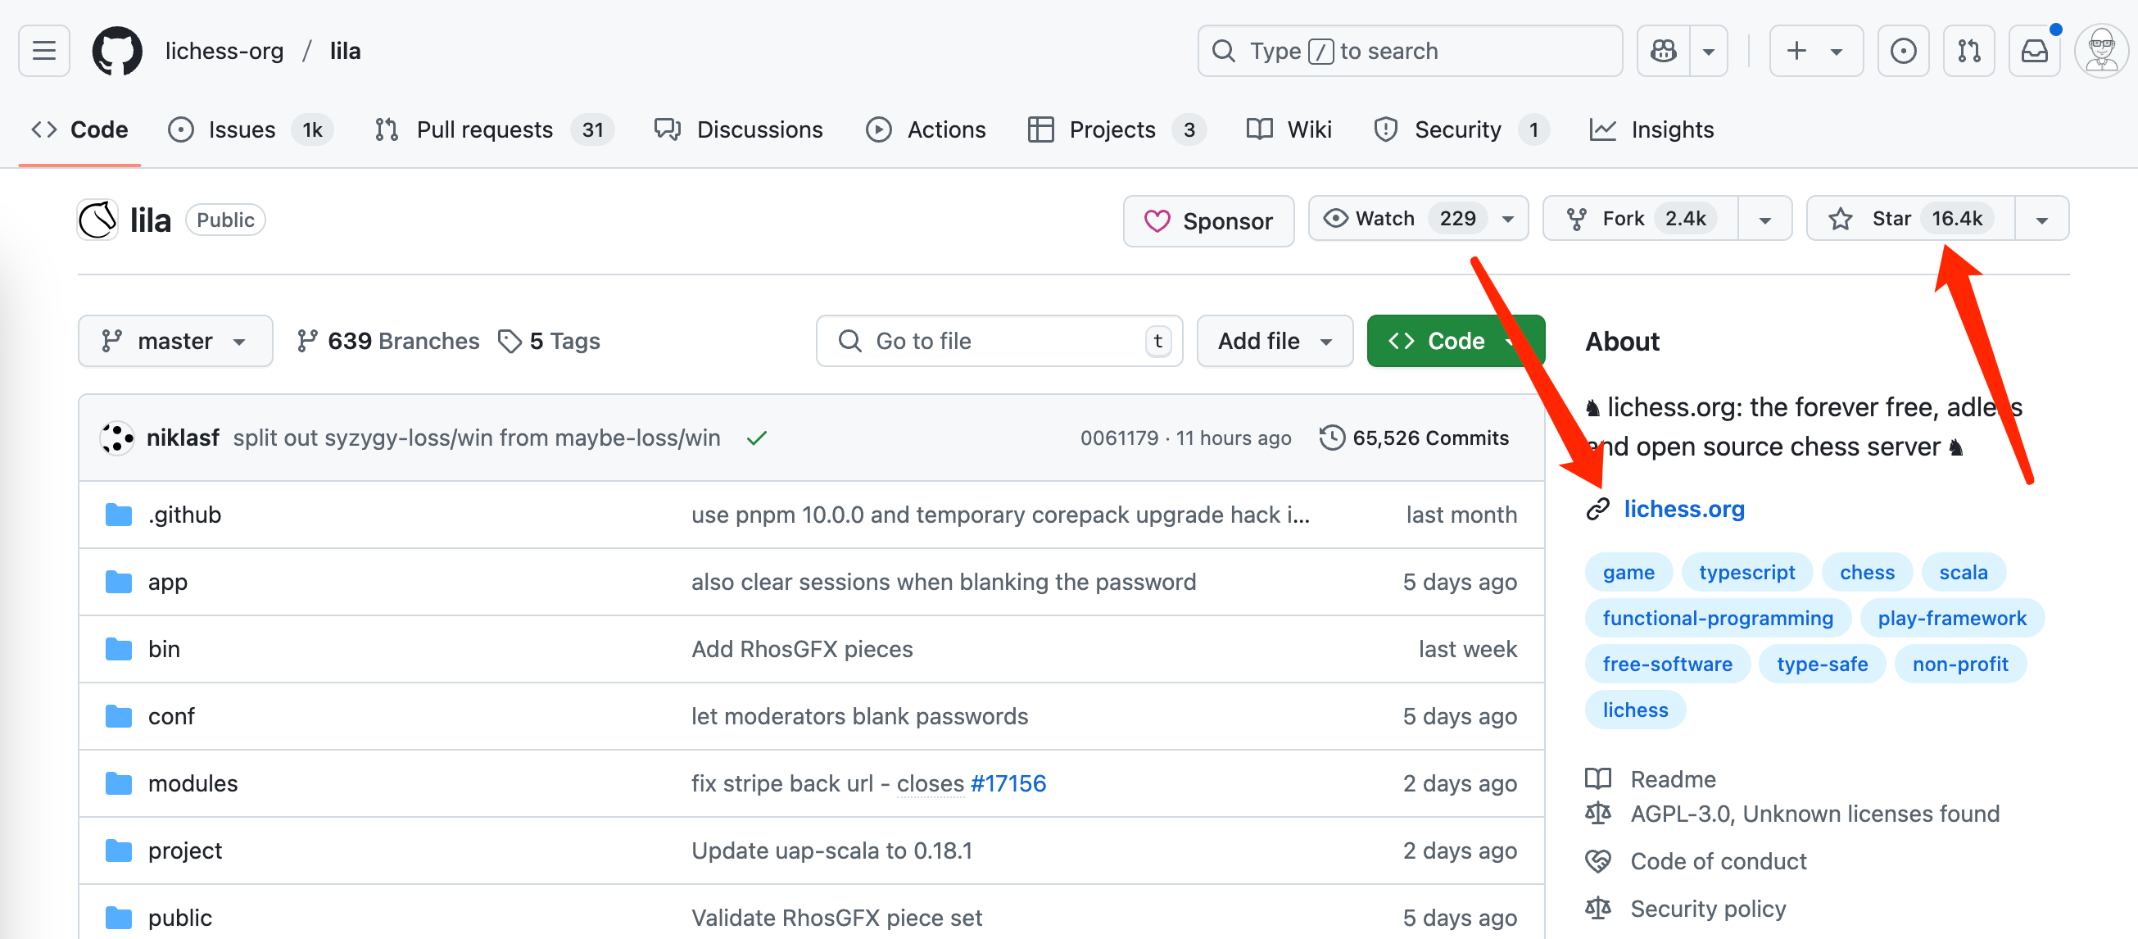Open the Actions tab
Viewport: 2138px width, 939px height.
(926, 129)
